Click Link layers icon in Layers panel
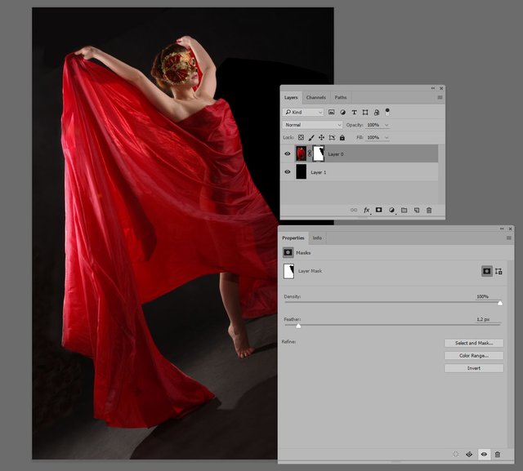523x471 pixels. 354,210
